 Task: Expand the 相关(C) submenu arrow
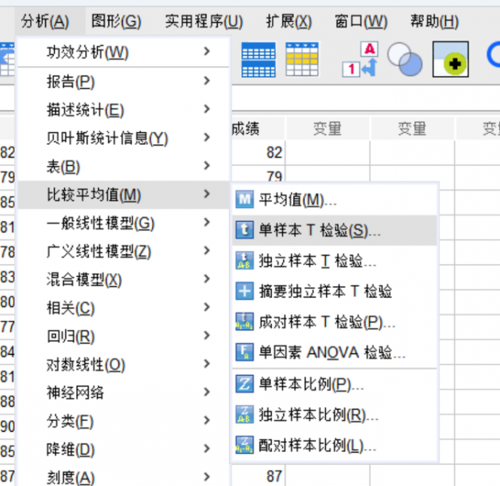click(x=207, y=307)
